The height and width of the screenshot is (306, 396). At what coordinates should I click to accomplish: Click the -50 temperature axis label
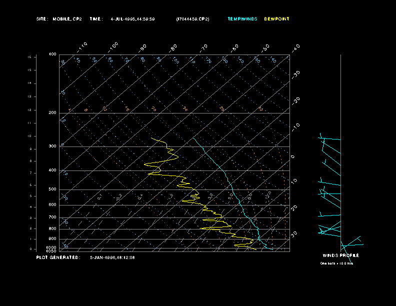click(x=265, y=48)
